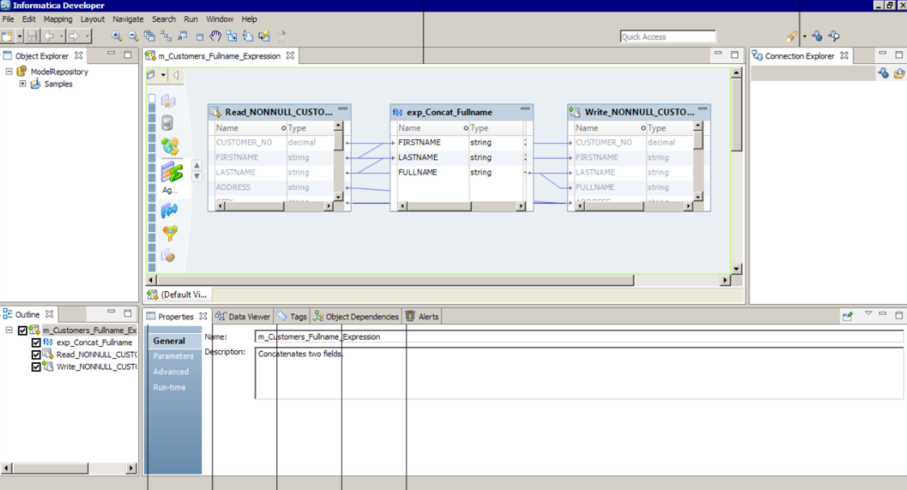This screenshot has height=490, width=907.
Task: Click the Description text area
Action: 579,373
